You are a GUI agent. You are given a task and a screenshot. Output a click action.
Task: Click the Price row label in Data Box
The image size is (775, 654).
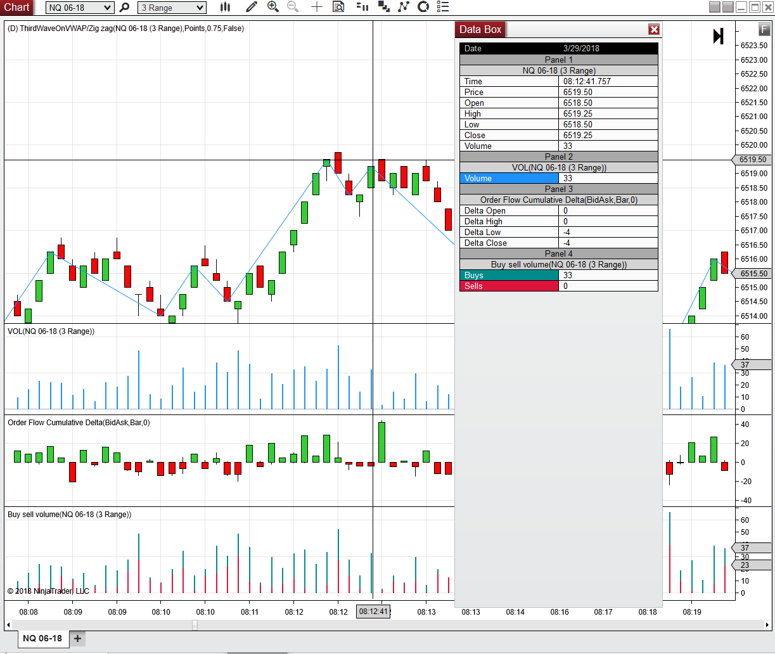(474, 92)
